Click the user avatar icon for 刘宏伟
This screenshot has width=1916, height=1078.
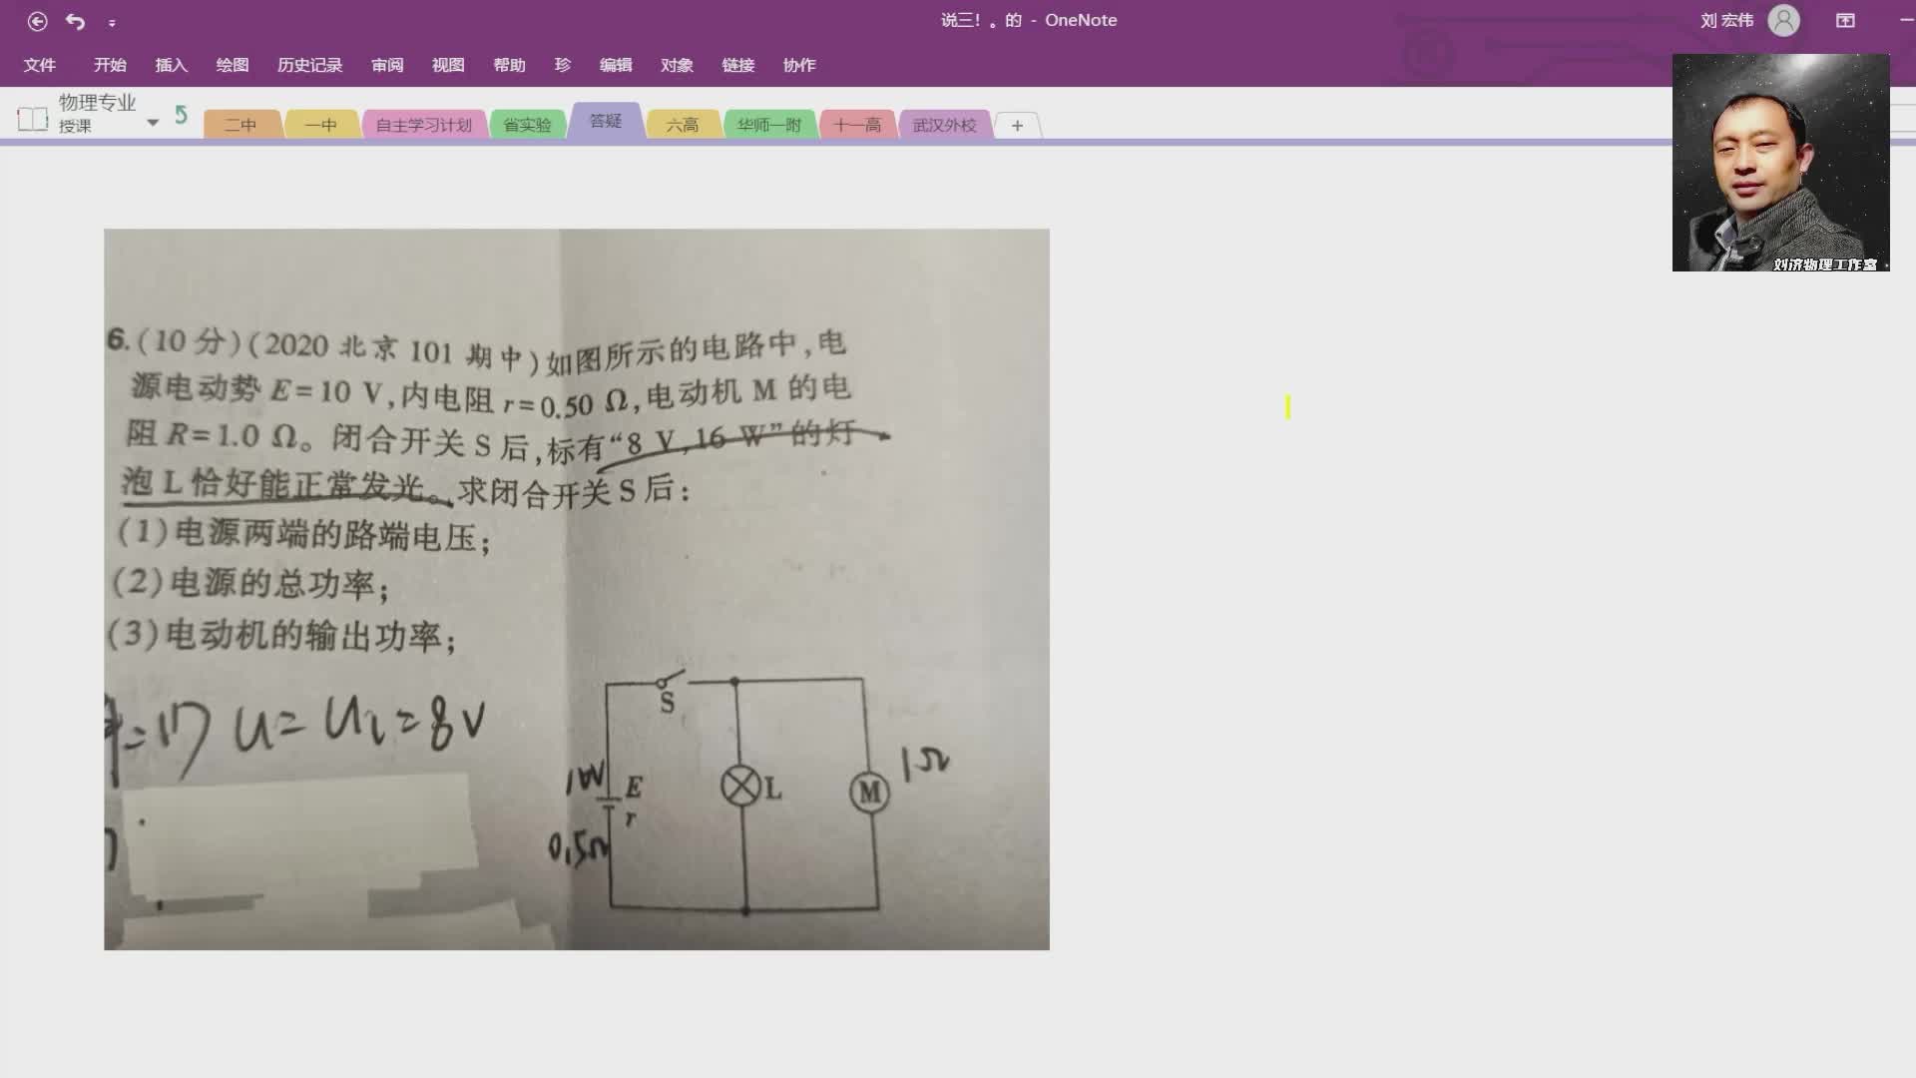1785,20
